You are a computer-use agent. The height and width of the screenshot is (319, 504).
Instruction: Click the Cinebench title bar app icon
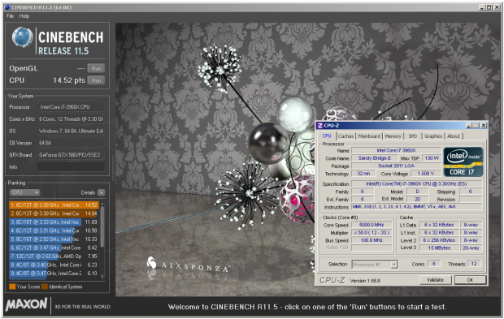7,7
